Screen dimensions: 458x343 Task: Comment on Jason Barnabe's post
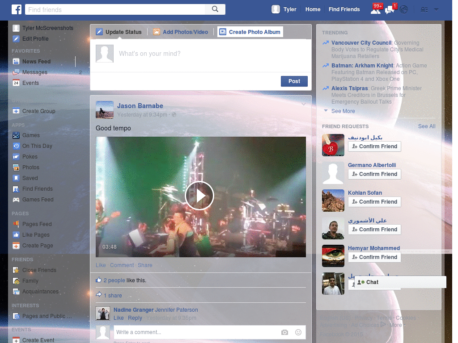point(122,265)
